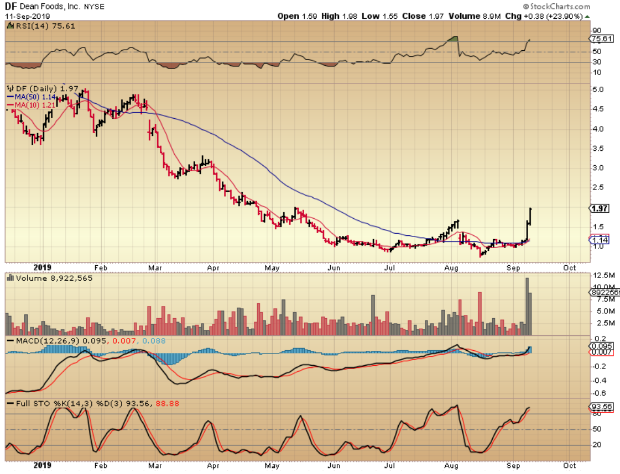Click the MACD(12,26,9) 0.095 label

[x=61, y=341]
